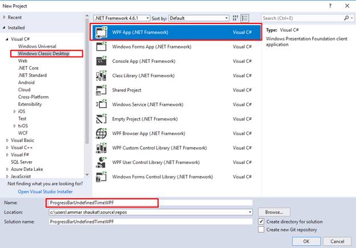The width and height of the screenshot is (356, 248).
Task: Select the Test category
Action: [22, 119]
